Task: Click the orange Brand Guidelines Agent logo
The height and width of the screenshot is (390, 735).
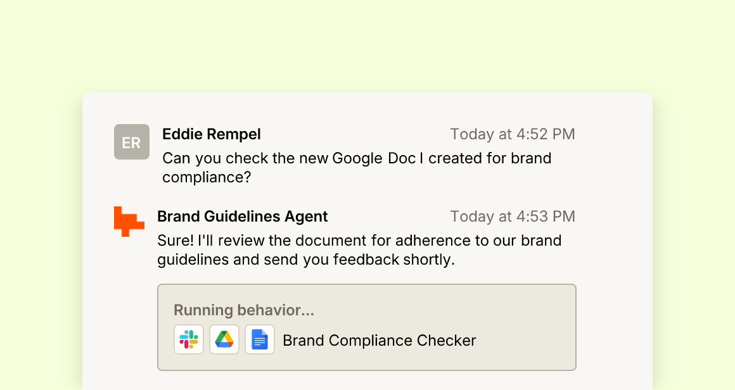Action: (129, 222)
